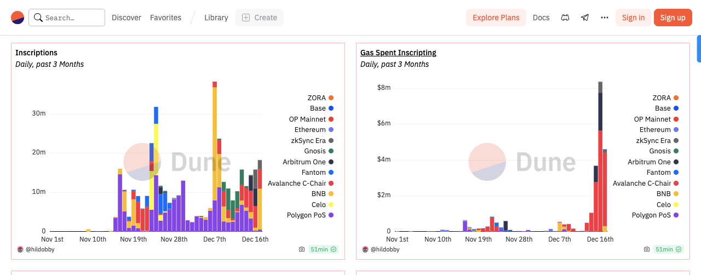
Task: Click the page scrollbar thumb
Action: [699, 49]
